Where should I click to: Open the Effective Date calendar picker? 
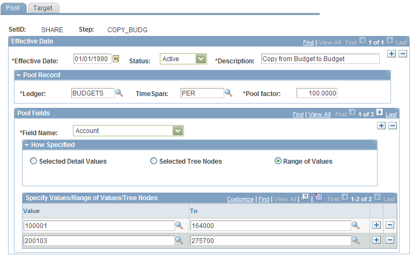116,58
